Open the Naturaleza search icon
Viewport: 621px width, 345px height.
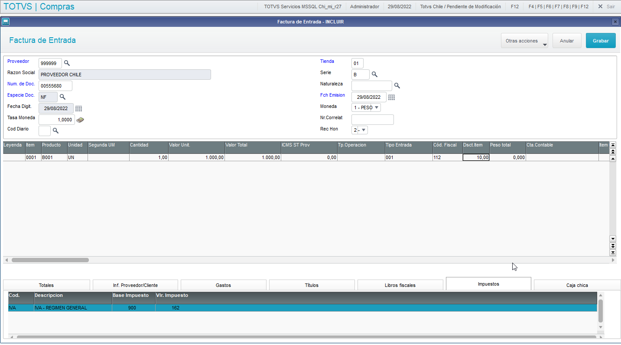(x=397, y=85)
